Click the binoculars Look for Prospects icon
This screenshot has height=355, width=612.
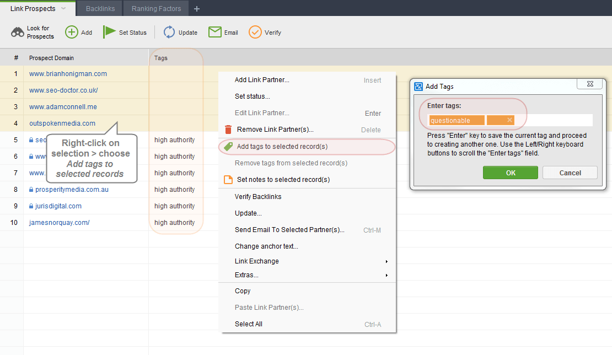click(18, 33)
